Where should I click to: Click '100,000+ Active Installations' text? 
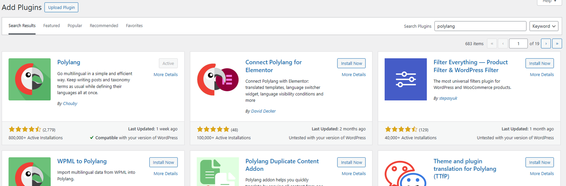224,138
